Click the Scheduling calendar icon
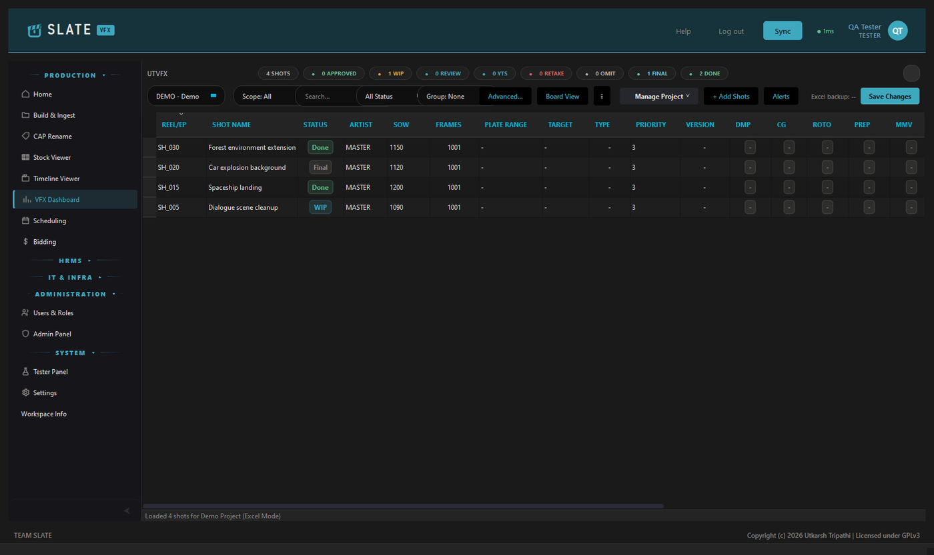Image resolution: width=934 pixels, height=555 pixels. pyautogui.click(x=25, y=221)
